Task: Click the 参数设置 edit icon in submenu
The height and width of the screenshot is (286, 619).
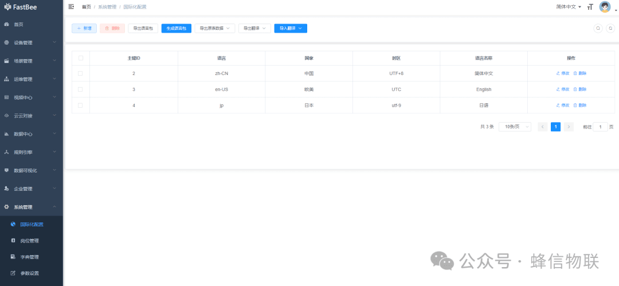Action: (13, 273)
